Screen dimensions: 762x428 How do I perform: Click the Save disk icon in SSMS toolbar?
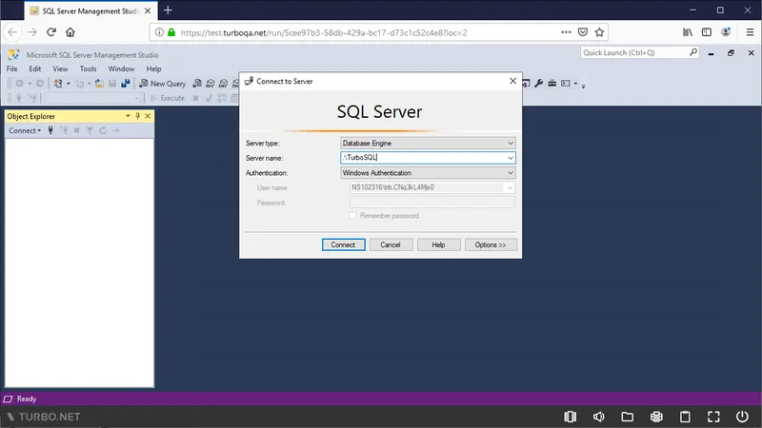[x=112, y=84]
